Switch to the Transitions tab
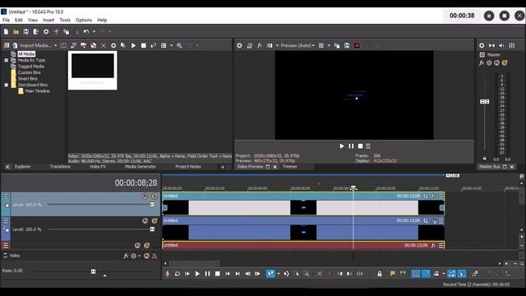 tap(60, 167)
